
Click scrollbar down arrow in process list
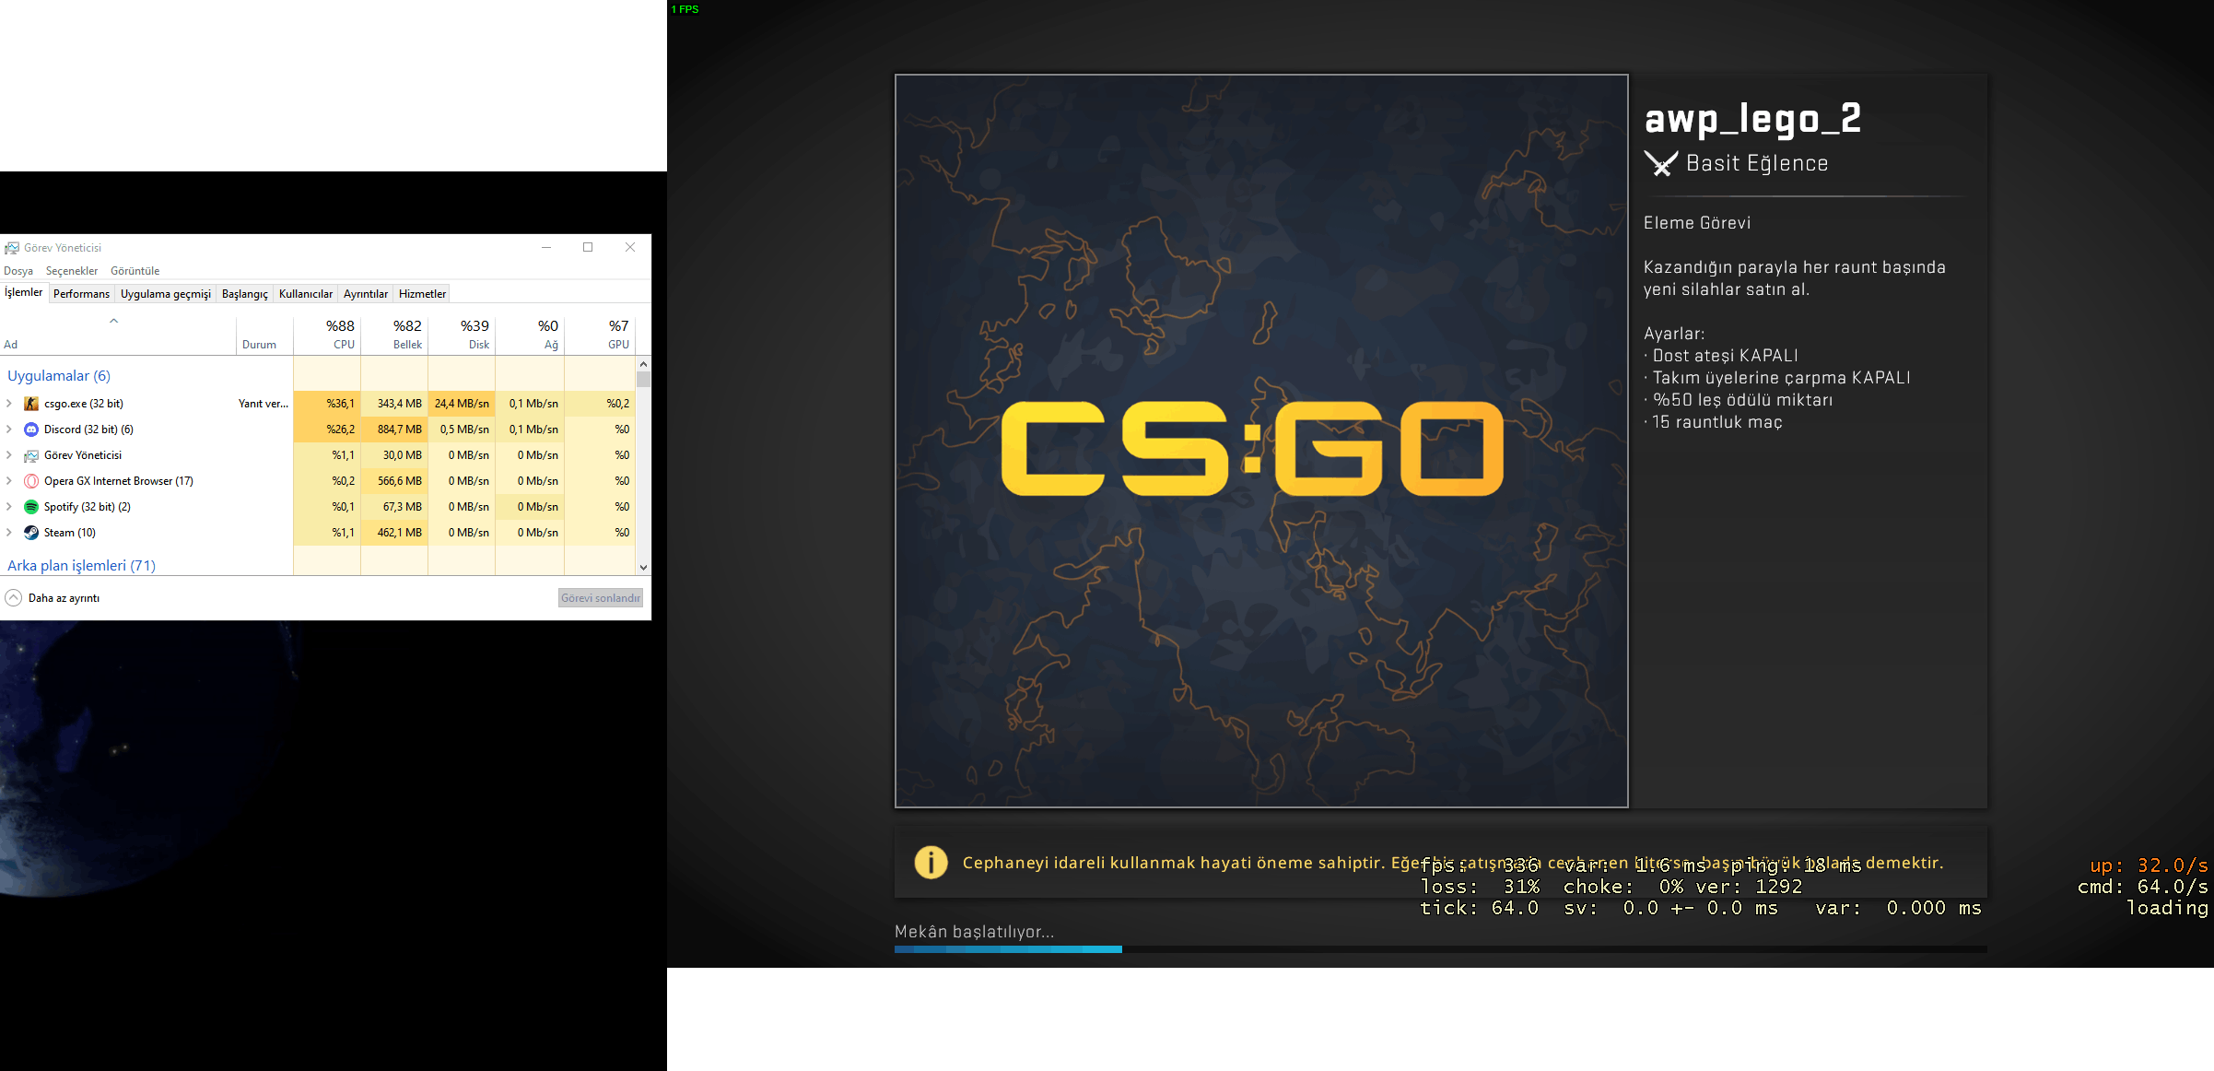[643, 568]
